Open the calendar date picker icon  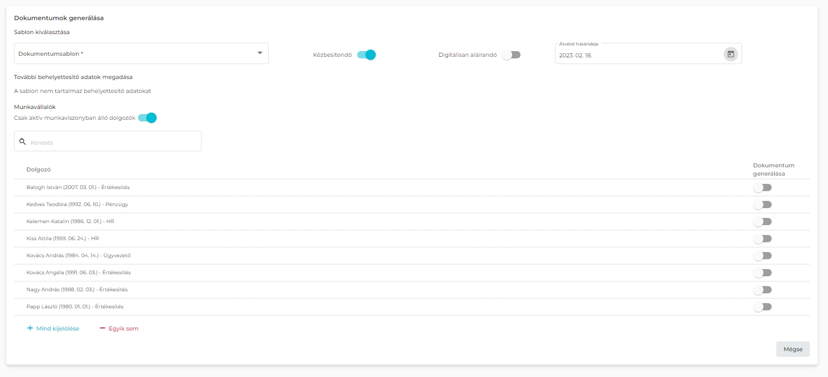click(x=730, y=54)
